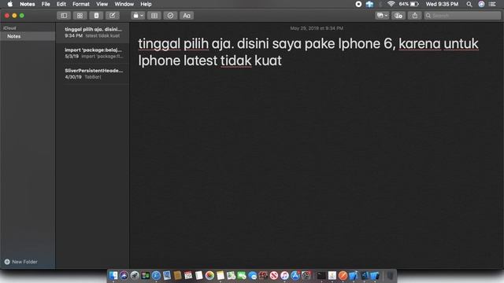Click the note date 'May 29, 2019' header
504x283 pixels.
coord(317,28)
